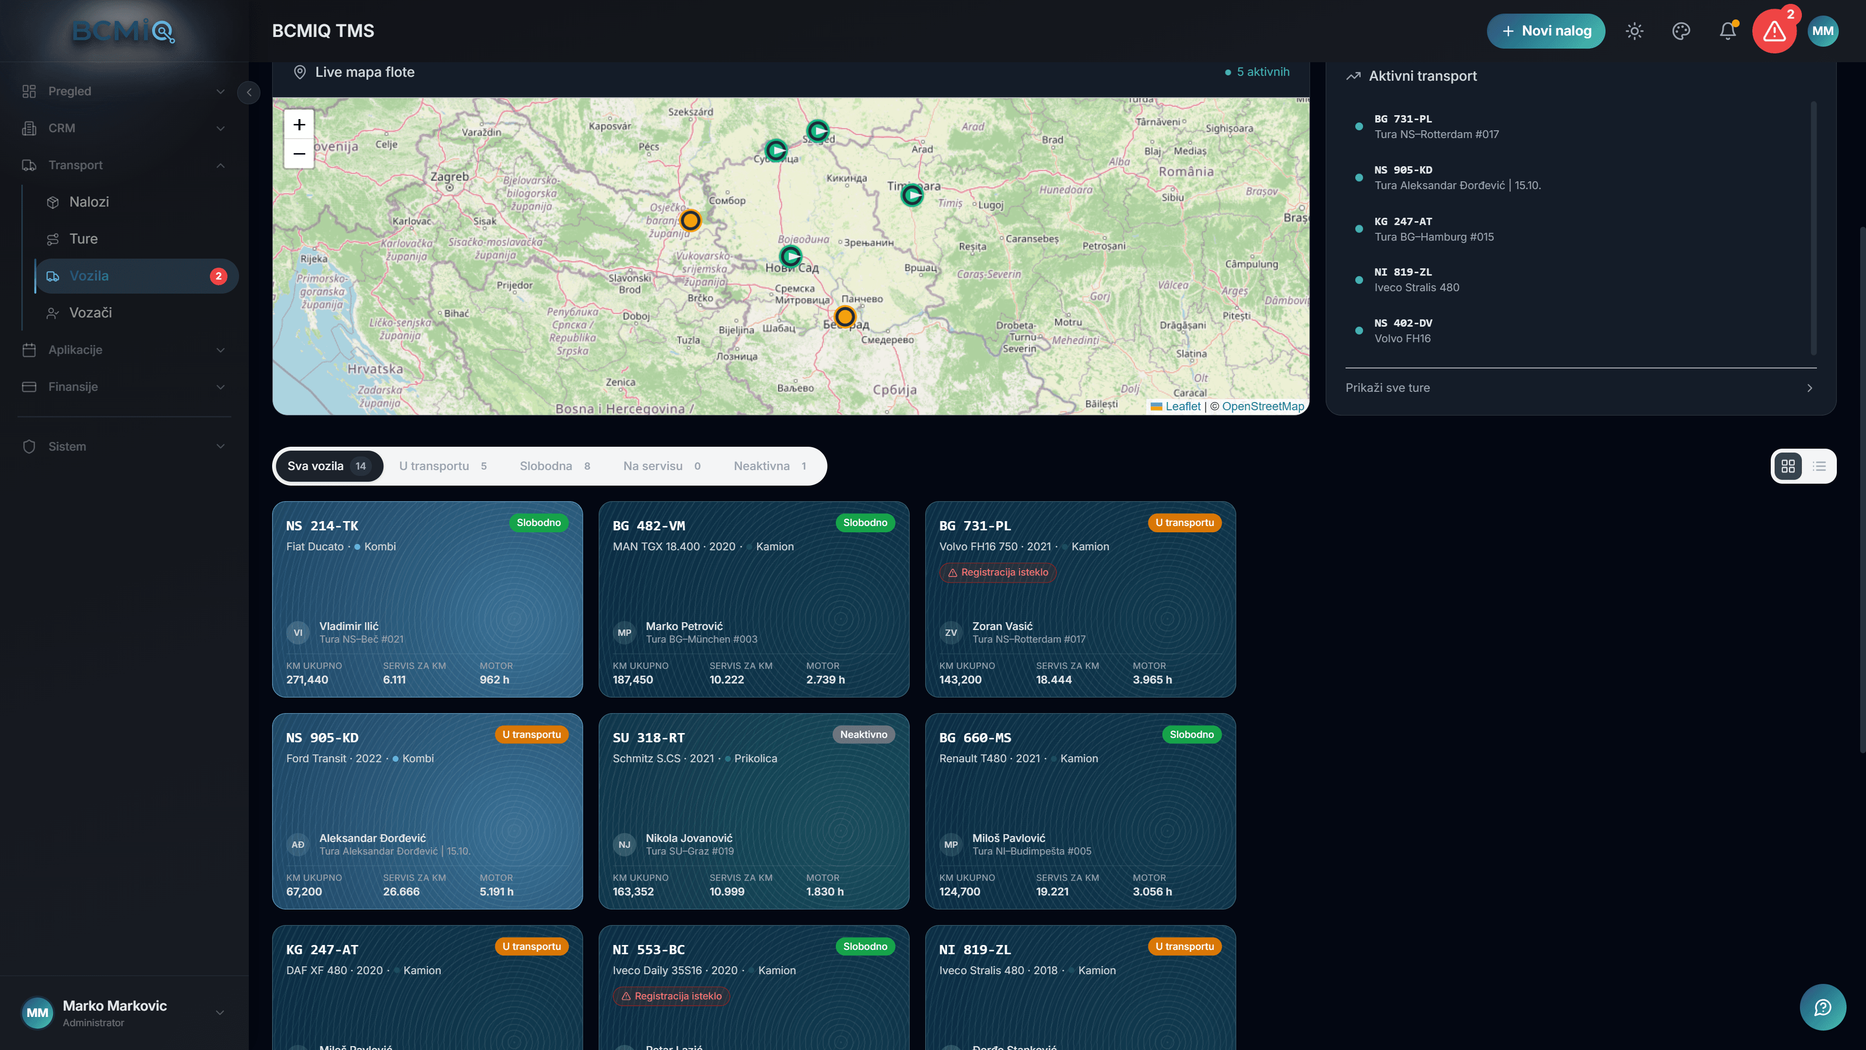Collapse the sidebar with arrow button
The width and height of the screenshot is (1866, 1050).
(x=248, y=92)
